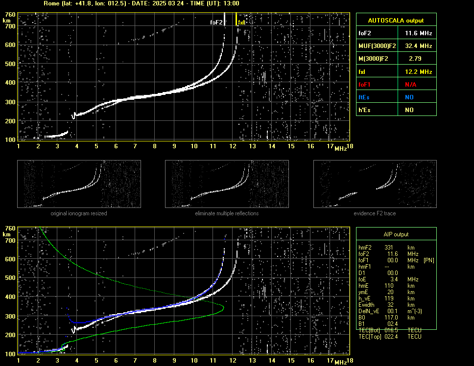Click the h'Es row label

364,110
